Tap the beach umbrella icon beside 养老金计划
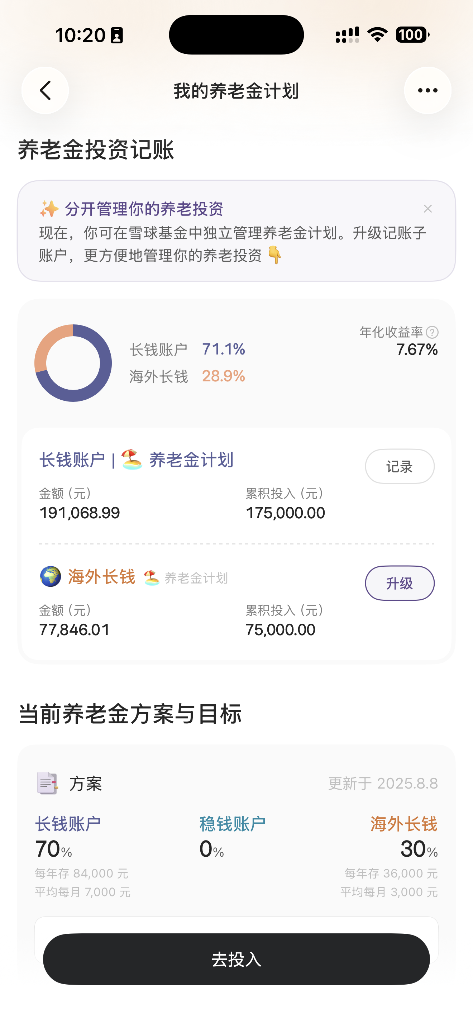 132,460
